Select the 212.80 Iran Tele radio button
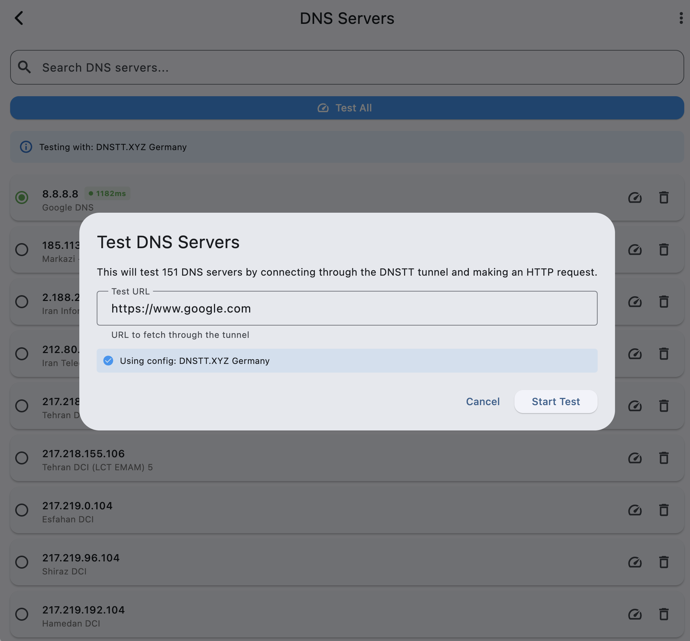Image resolution: width=690 pixels, height=641 pixels. click(22, 354)
